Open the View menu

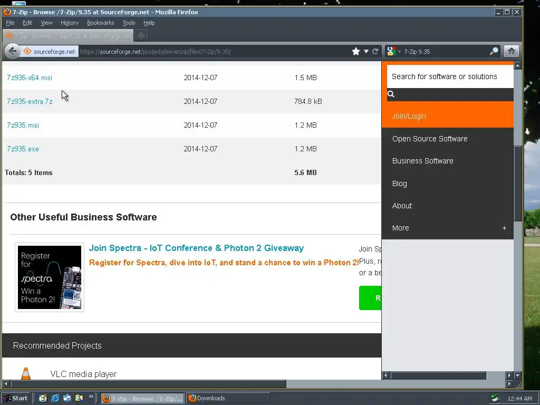coord(46,23)
